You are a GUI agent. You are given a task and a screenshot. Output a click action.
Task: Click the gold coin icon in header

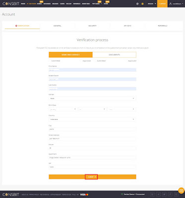[x=142, y=4]
